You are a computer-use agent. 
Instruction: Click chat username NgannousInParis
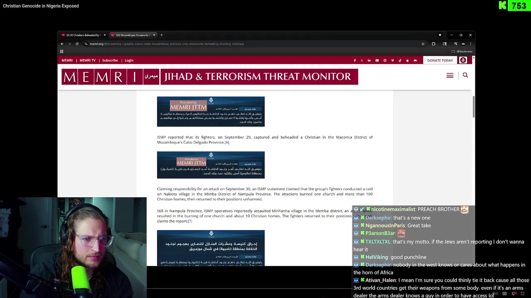click(385, 226)
